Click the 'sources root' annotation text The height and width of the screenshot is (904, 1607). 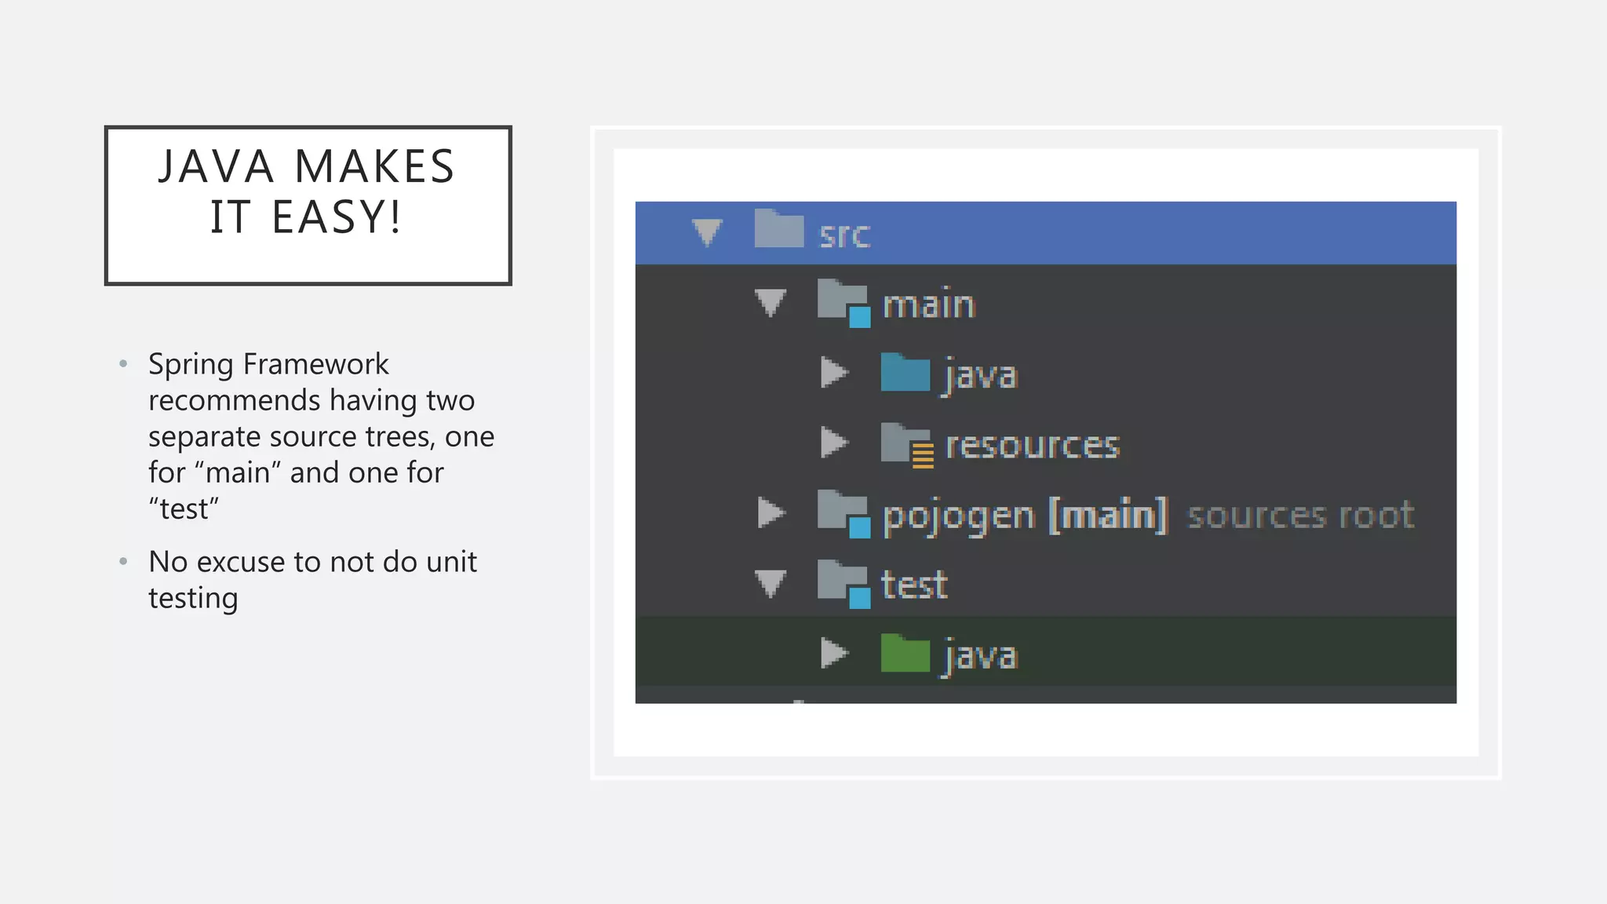coord(1300,516)
